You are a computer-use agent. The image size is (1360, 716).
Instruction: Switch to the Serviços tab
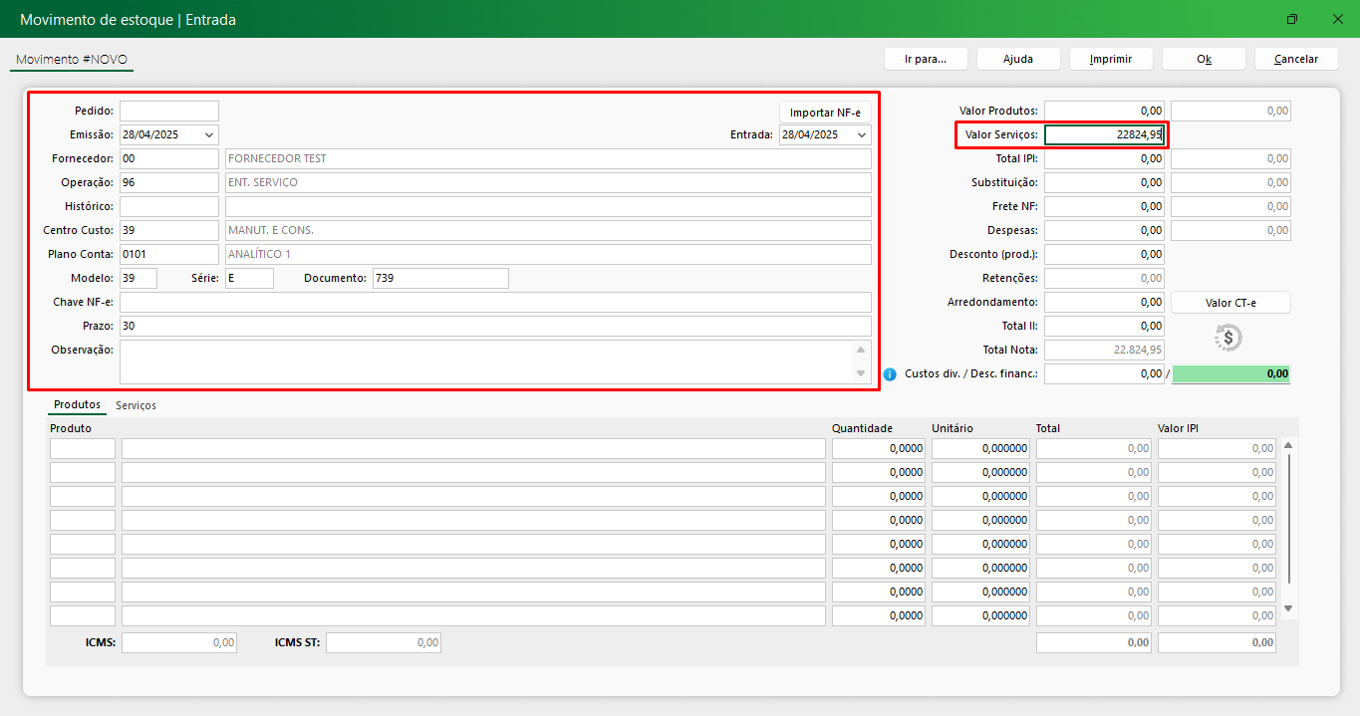[136, 405]
